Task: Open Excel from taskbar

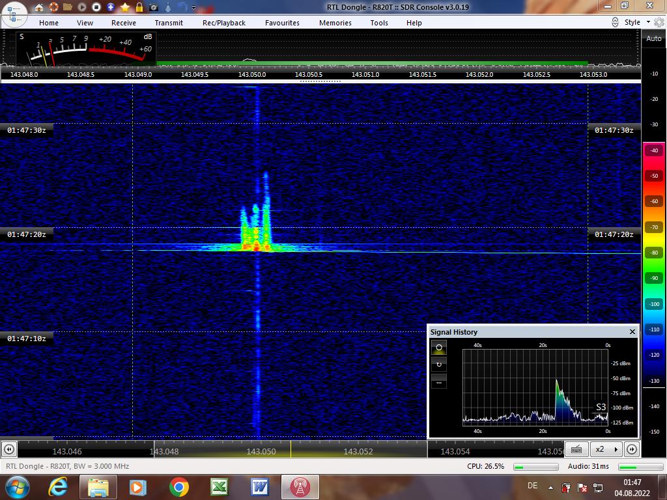Action: click(219, 487)
